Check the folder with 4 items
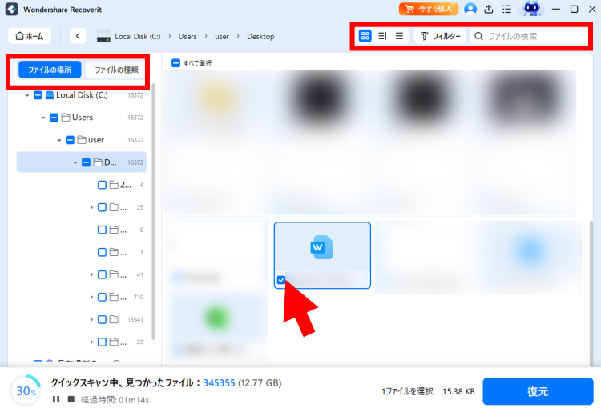 pyautogui.click(x=102, y=185)
